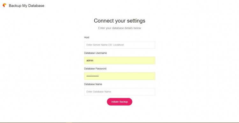The width and height of the screenshot is (239, 123).
Task: Click the masked password dots
Action: (92, 76)
